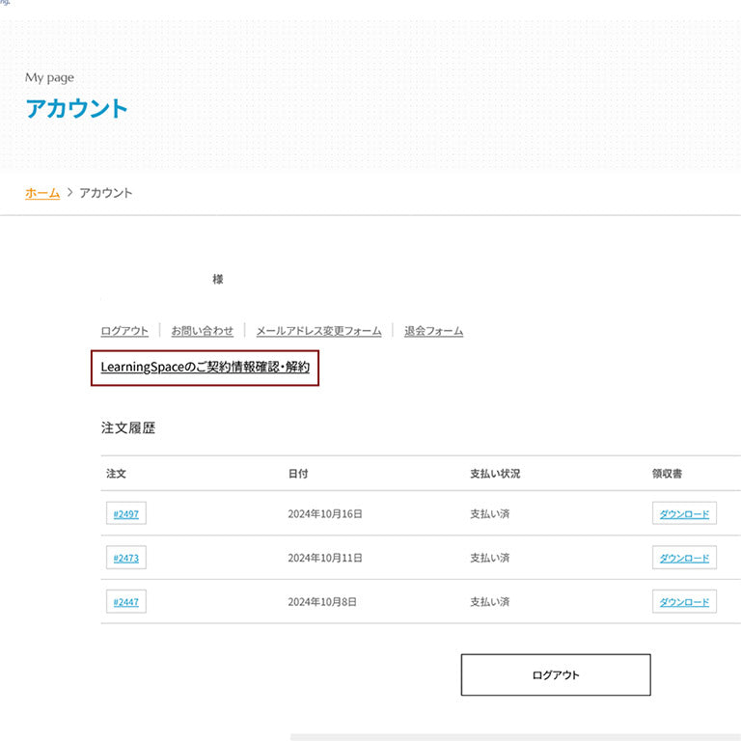Viewport: 741px width, 741px height.
Task: Click the 支払い状況 column header
Action: point(495,474)
